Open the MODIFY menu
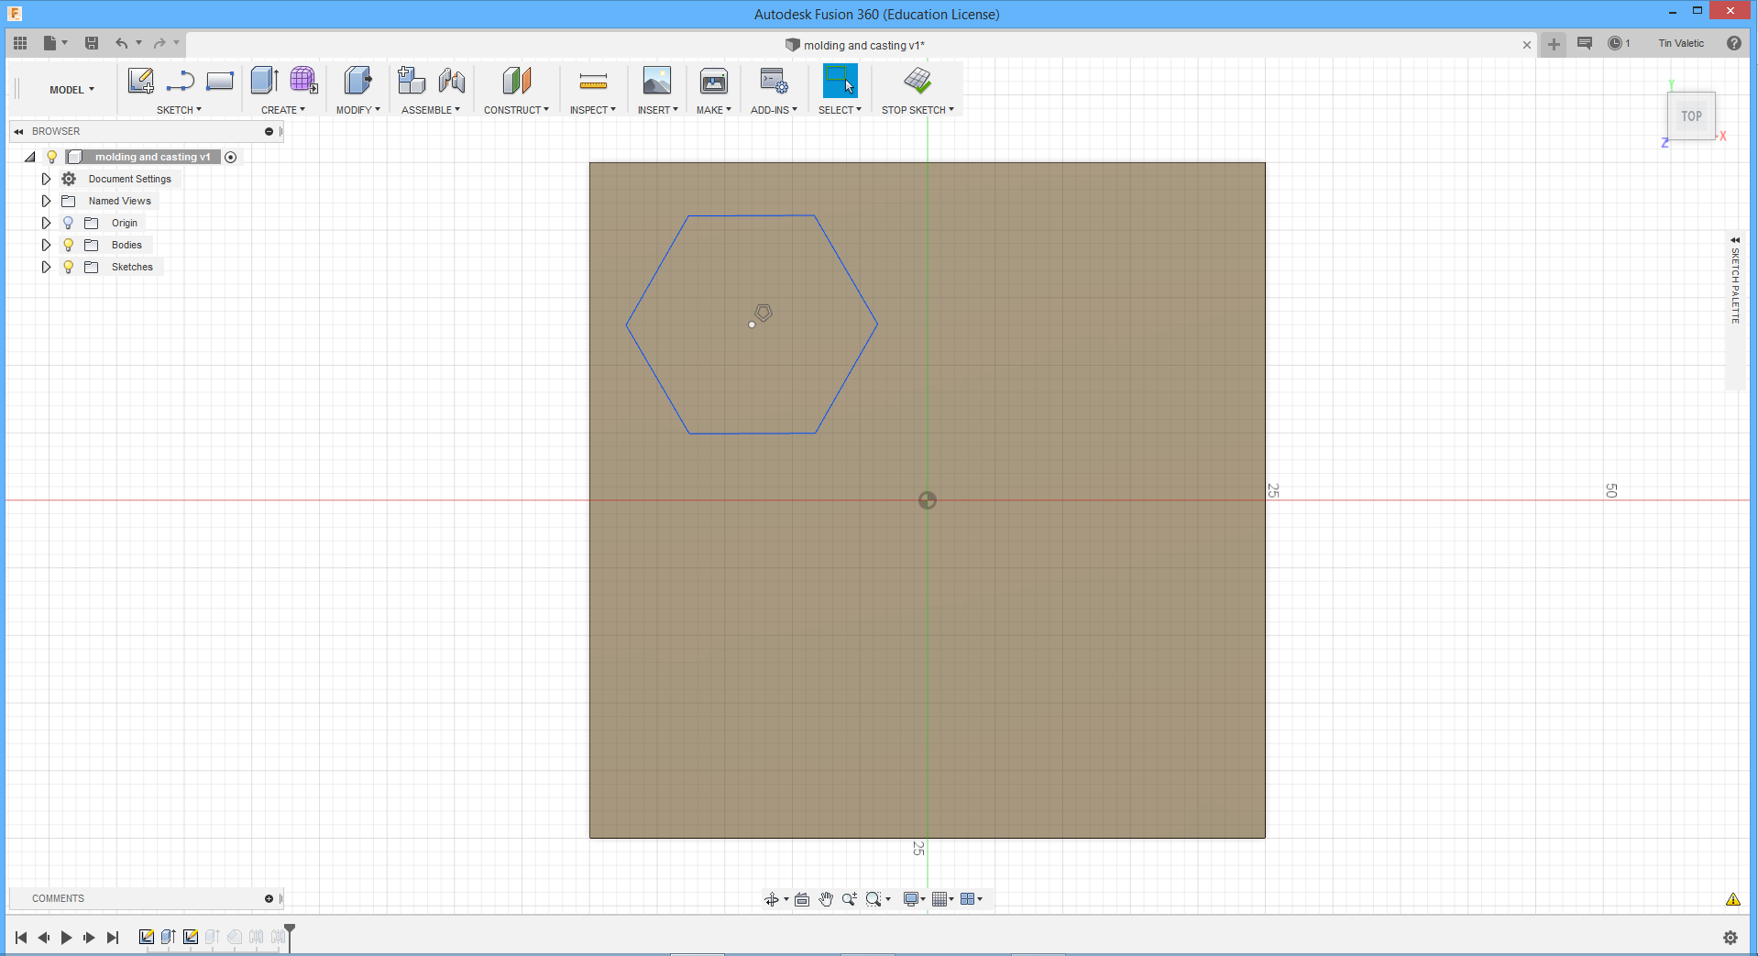The width and height of the screenshot is (1758, 956). (357, 110)
